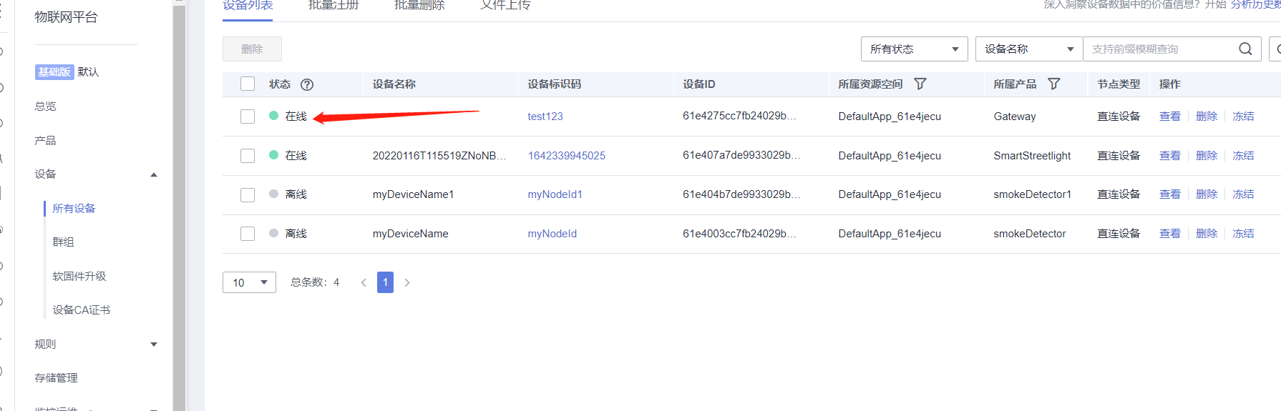
Task: Click 冻结 for the Gateway device
Action: click(x=1243, y=116)
